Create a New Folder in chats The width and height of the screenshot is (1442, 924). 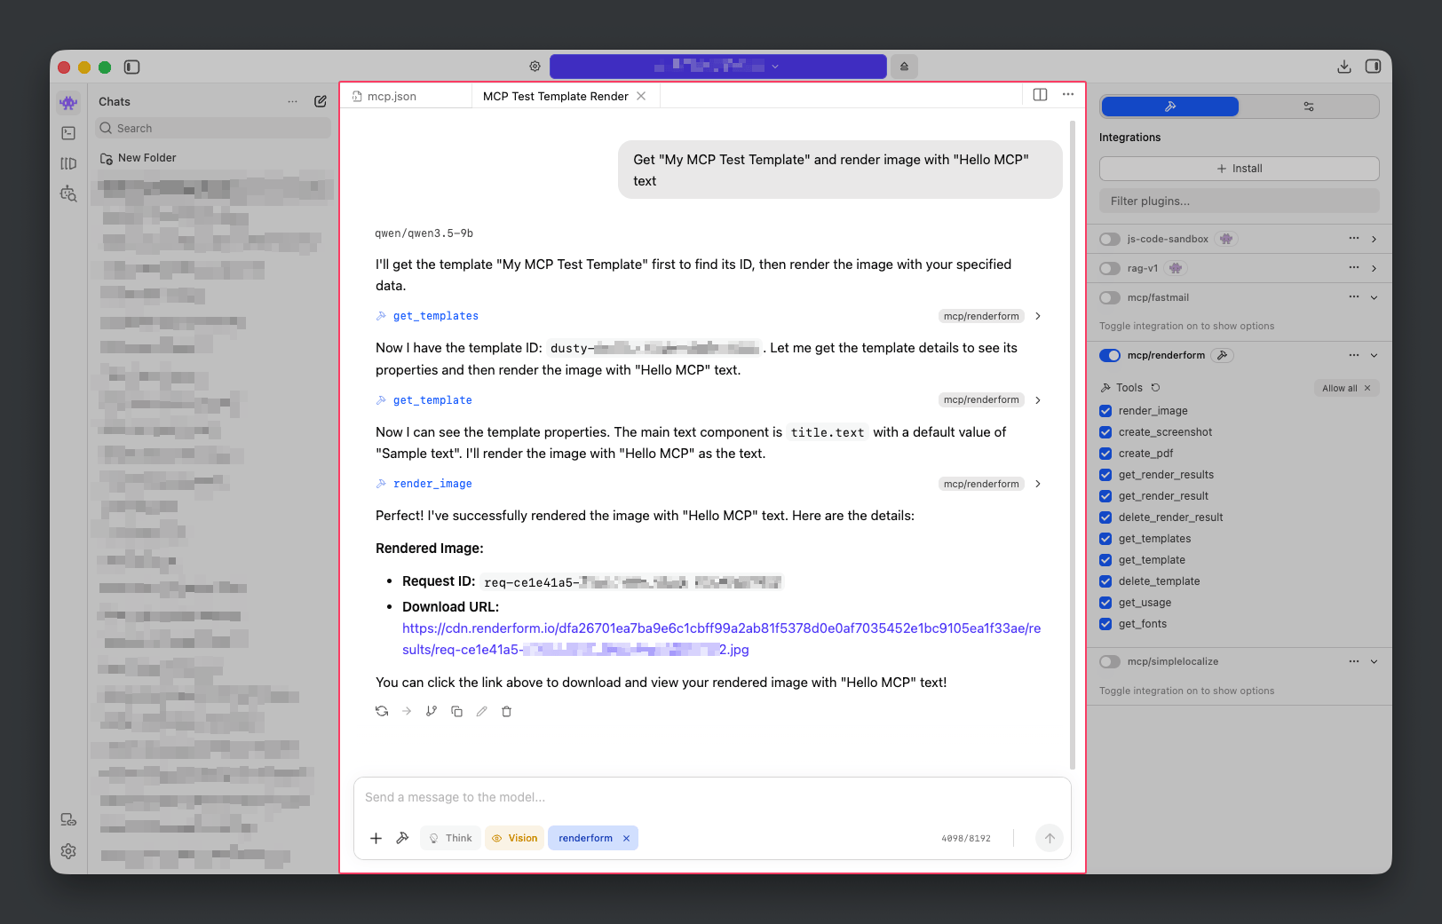[139, 158]
